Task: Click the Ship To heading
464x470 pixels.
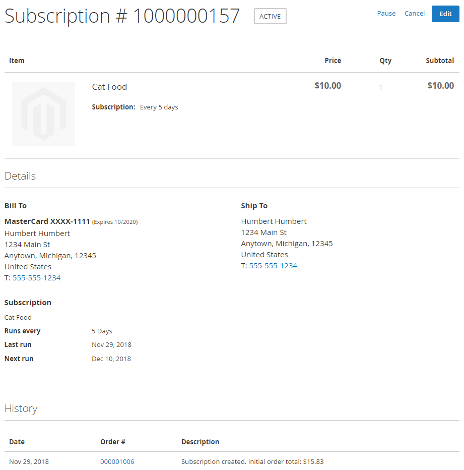Action: pos(254,206)
